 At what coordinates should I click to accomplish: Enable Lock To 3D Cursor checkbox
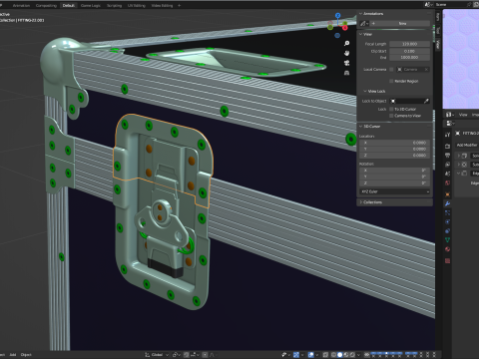[391, 109]
